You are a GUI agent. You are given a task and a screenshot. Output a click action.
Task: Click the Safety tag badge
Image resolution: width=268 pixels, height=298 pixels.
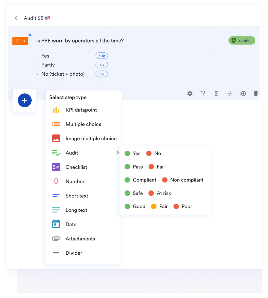point(242,40)
